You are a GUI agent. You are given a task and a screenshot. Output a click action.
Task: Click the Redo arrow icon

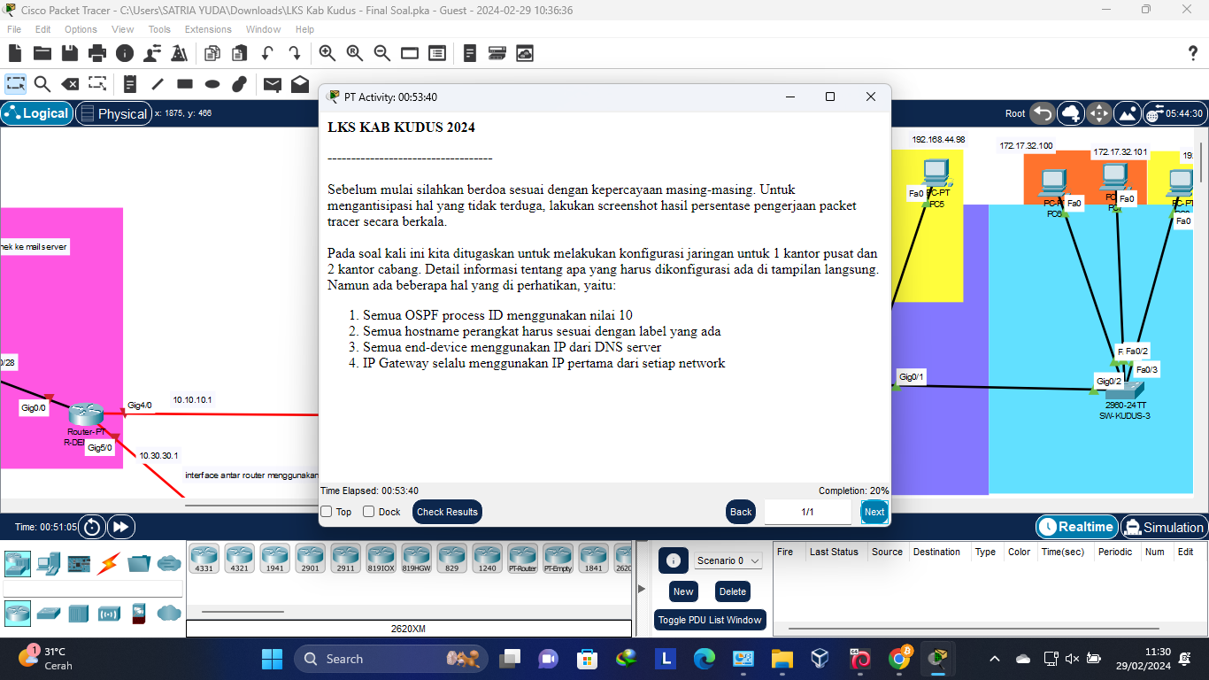pos(294,53)
